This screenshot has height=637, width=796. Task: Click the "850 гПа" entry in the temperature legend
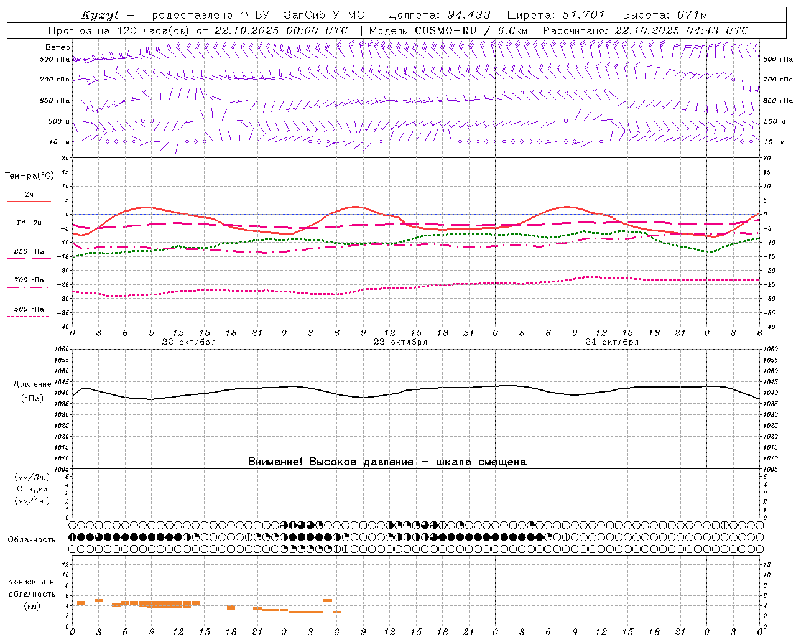pos(29,252)
